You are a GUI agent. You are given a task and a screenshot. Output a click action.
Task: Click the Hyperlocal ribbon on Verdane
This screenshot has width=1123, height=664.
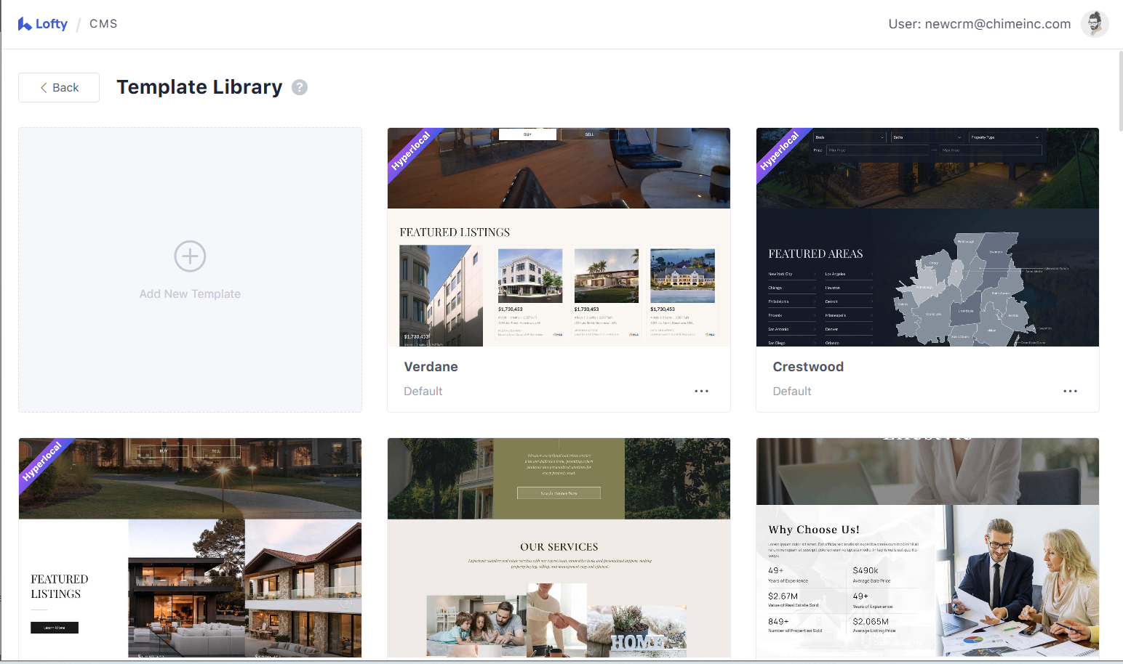(411, 151)
